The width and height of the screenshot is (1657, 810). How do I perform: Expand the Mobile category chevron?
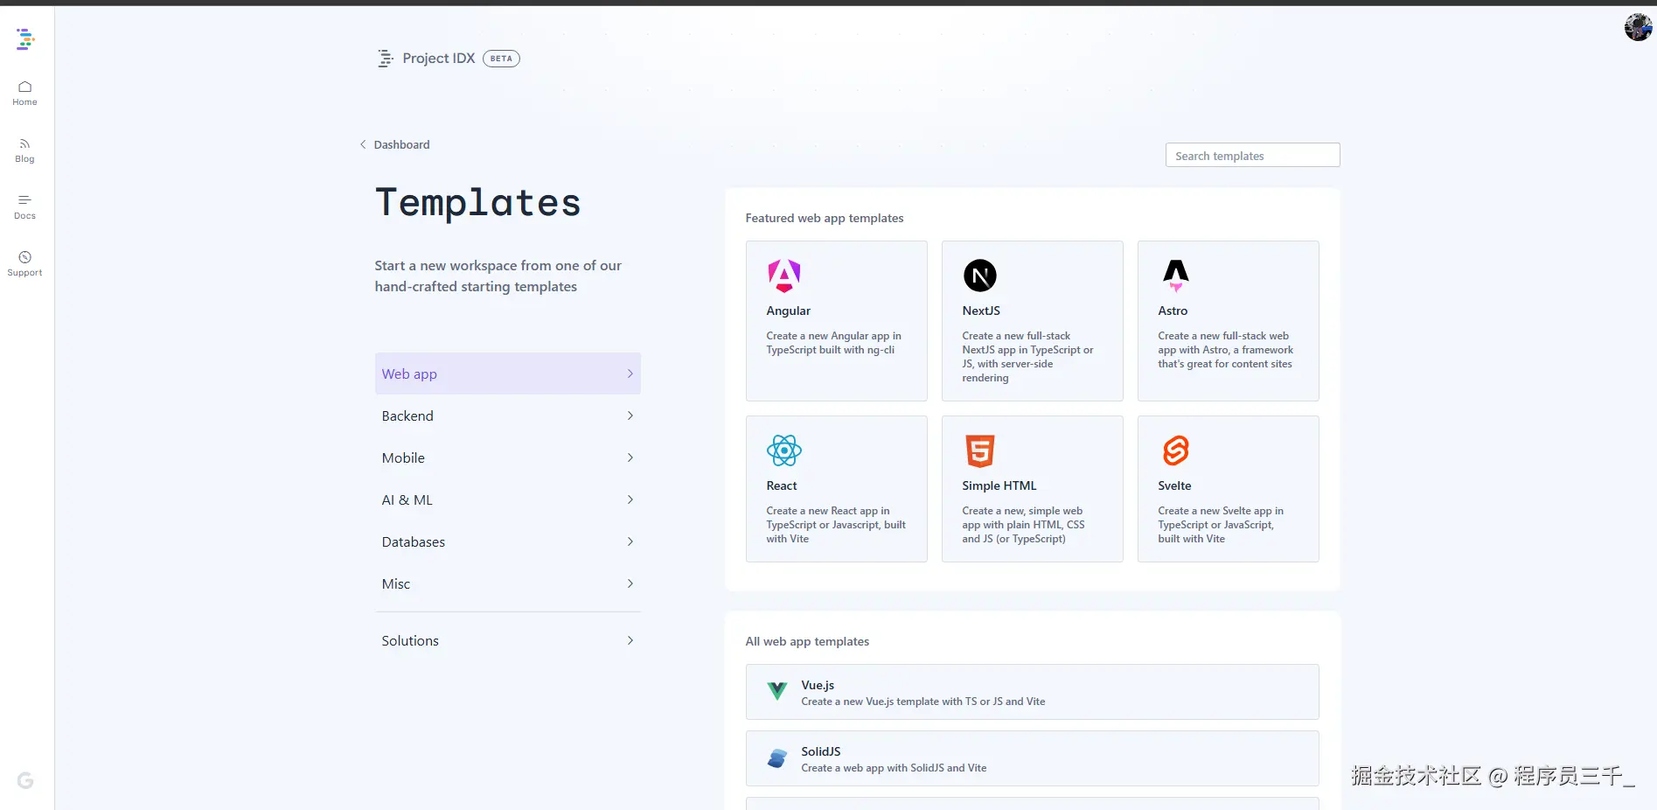[x=630, y=457]
